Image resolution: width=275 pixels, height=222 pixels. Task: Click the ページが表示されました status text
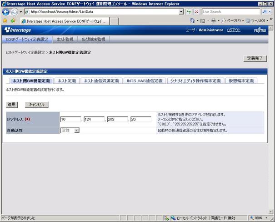18,218
